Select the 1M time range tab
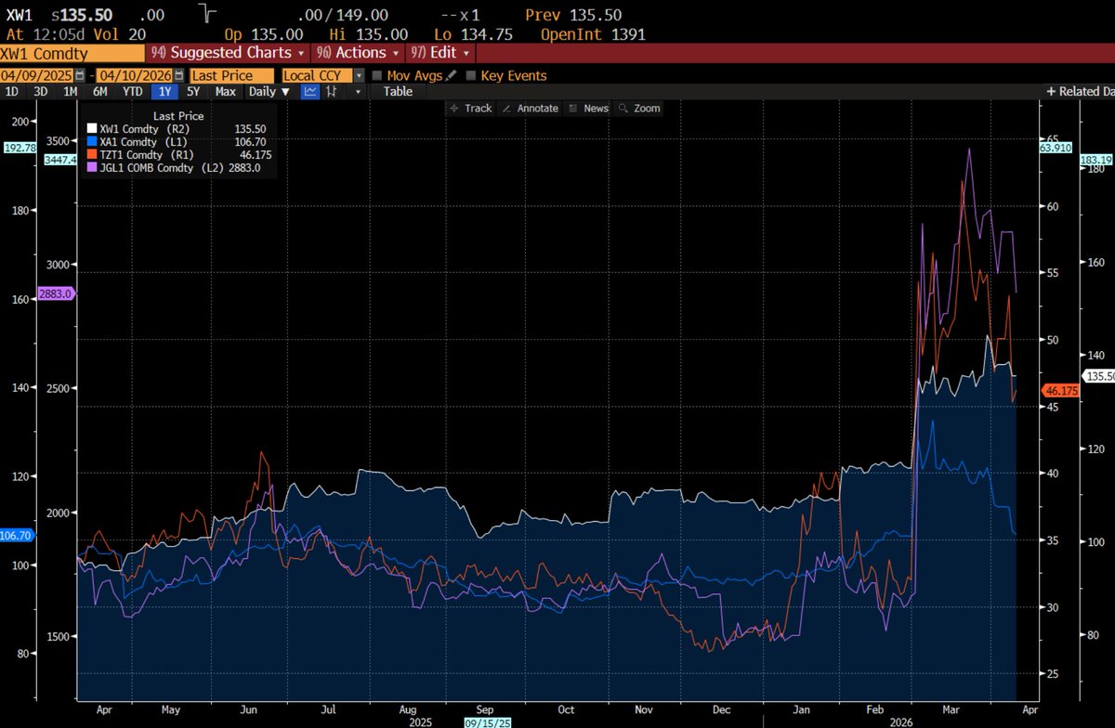Viewport: 1115px width, 728px height. [x=70, y=91]
